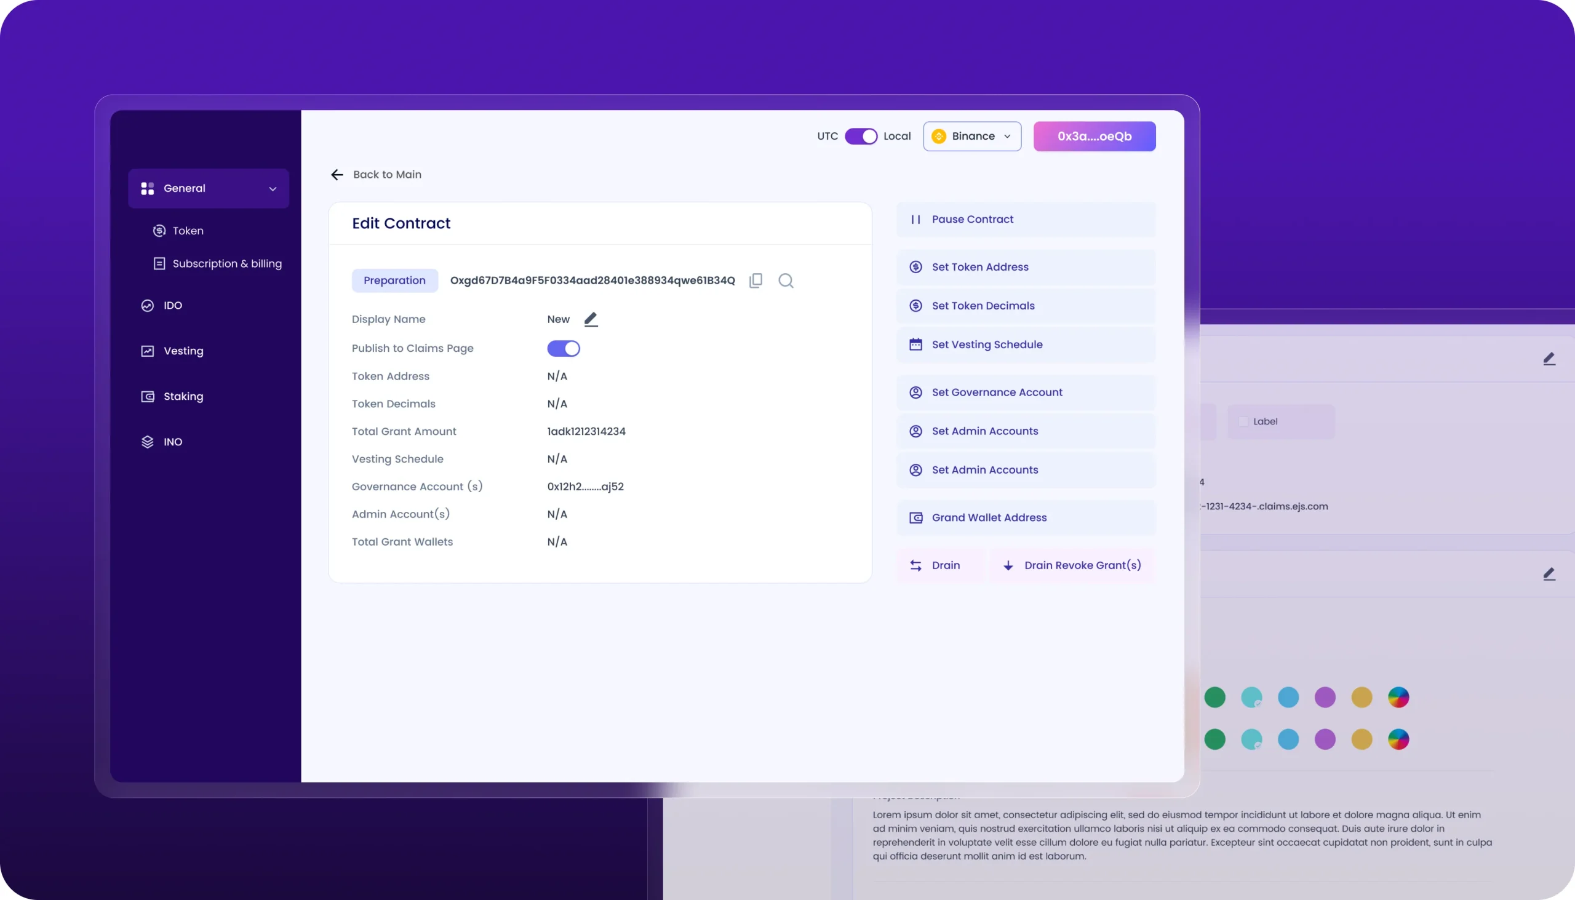Click Set Governance Account option
This screenshot has height=900, width=1575.
tap(997, 392)
